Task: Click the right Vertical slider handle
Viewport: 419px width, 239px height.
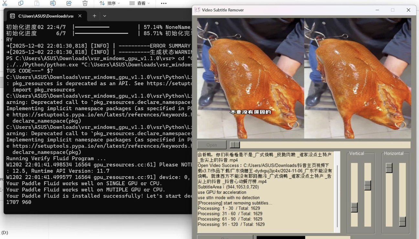Action: (x=368, y=185)
